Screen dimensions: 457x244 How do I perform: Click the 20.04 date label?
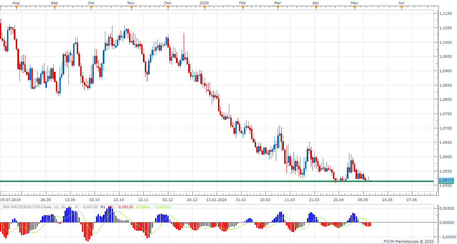click(338, 199)
